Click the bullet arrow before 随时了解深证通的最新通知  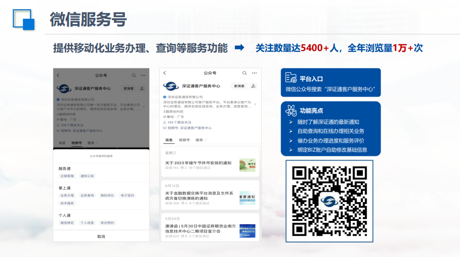(291, 122)
